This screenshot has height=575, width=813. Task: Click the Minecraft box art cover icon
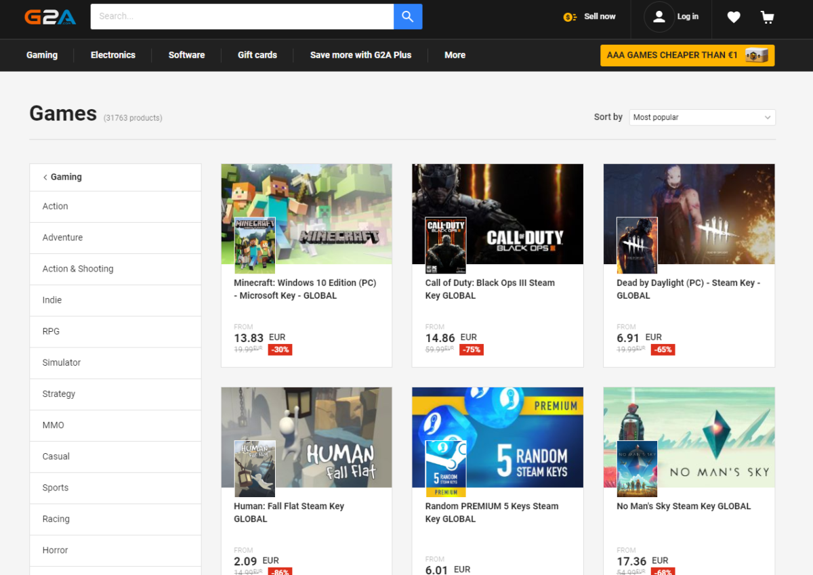pos(255,244)
